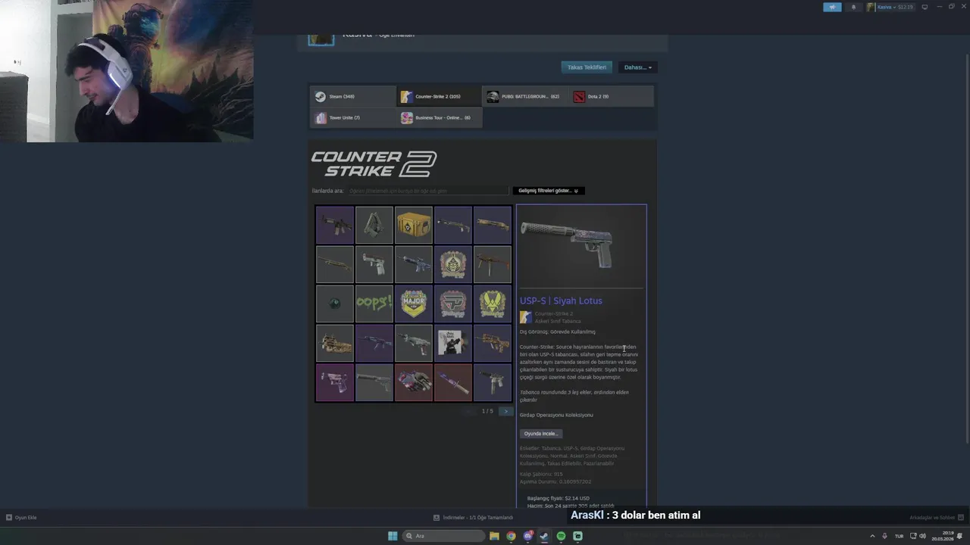Viewport: 970px width, 545px height.
Task: Open the Oyun Ekle add game option
Action: coord(21,518)
